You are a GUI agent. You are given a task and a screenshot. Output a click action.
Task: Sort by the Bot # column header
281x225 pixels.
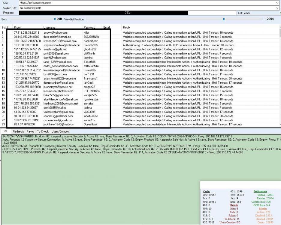(5, 27)
